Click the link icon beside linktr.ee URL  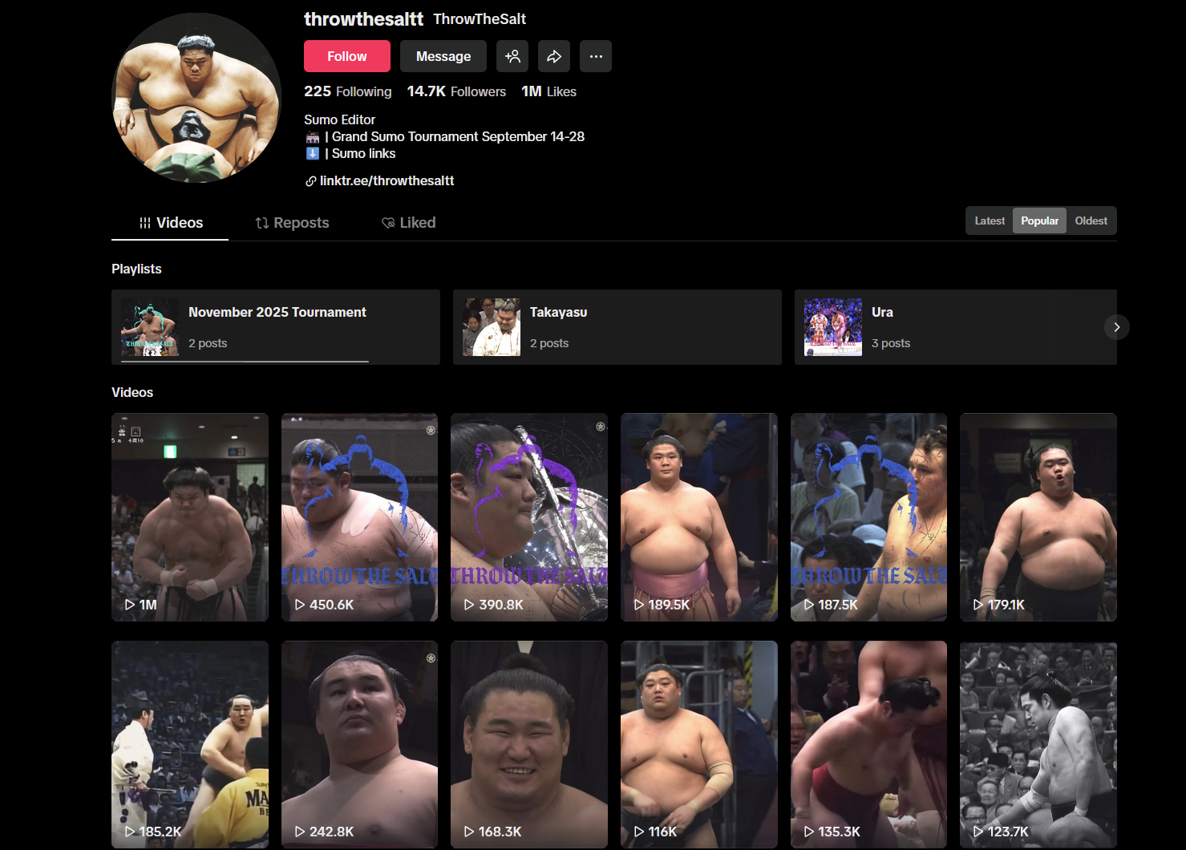tap(310, 181)
